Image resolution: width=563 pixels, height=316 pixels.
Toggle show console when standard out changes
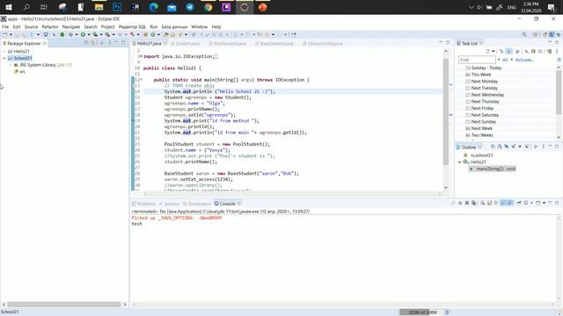click(x=503, y=203)
